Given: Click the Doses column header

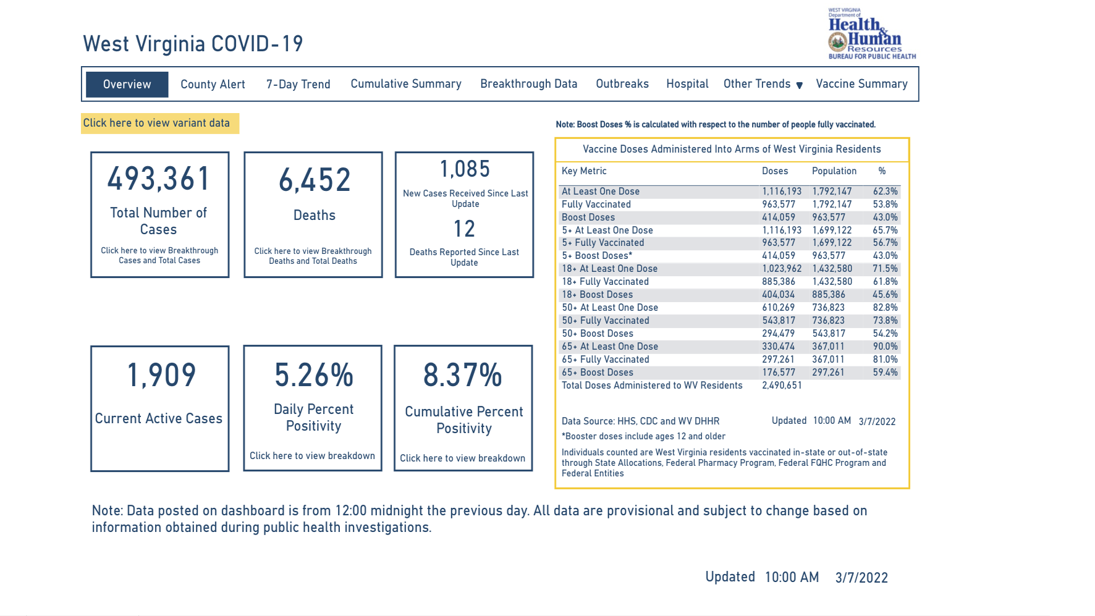Looking at the screenshot, I should point(774,171).
